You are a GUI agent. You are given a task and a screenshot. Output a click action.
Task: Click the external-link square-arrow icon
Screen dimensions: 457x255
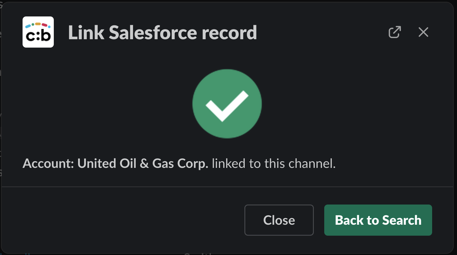pos(395,32)
